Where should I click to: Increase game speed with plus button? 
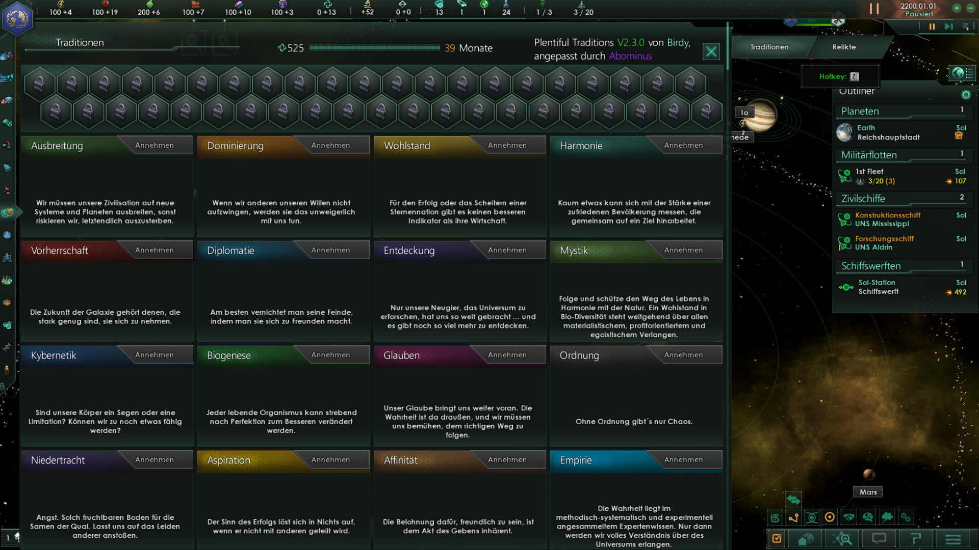957,8
